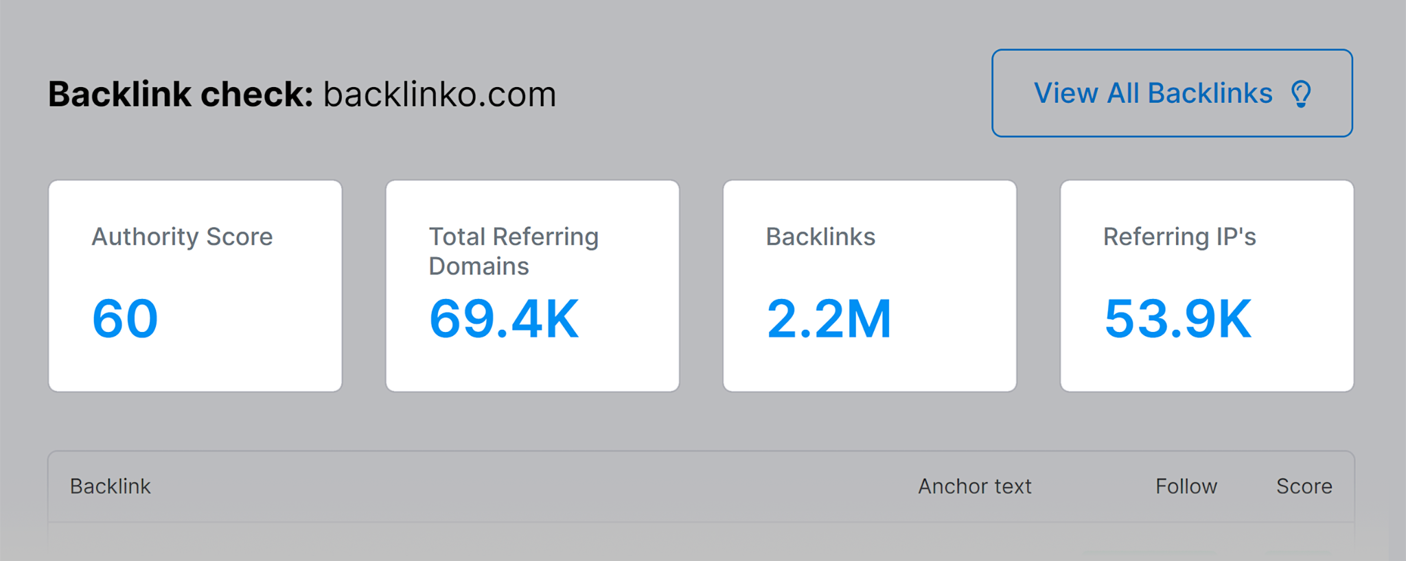Open the Backlinks metric card
Viewport: 1406px width, 561px height.
(870, 285)
